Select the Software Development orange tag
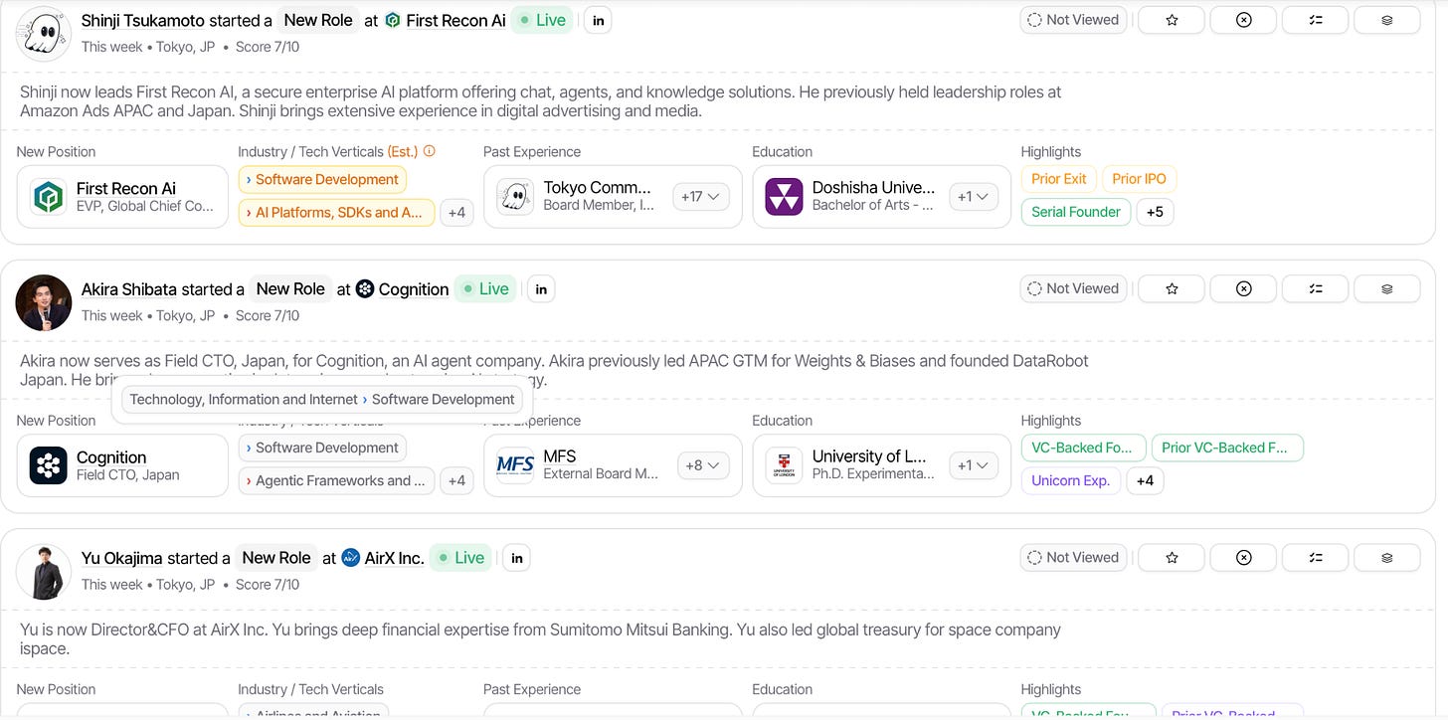 [322, 180]
